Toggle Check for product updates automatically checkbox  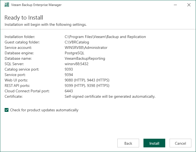7,110
